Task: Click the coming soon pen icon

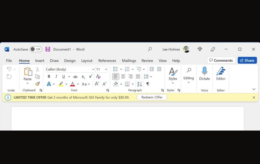Action: tap(213, 49)
